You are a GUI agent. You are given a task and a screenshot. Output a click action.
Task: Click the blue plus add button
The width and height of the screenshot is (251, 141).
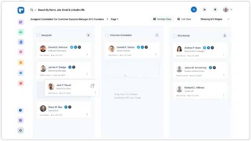(x=194, y=9)
